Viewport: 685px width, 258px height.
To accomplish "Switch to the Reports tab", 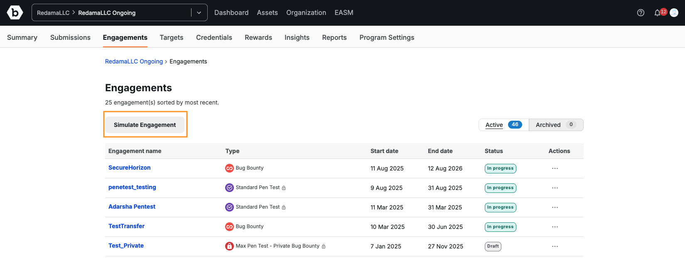I will (x=334, y=37).
